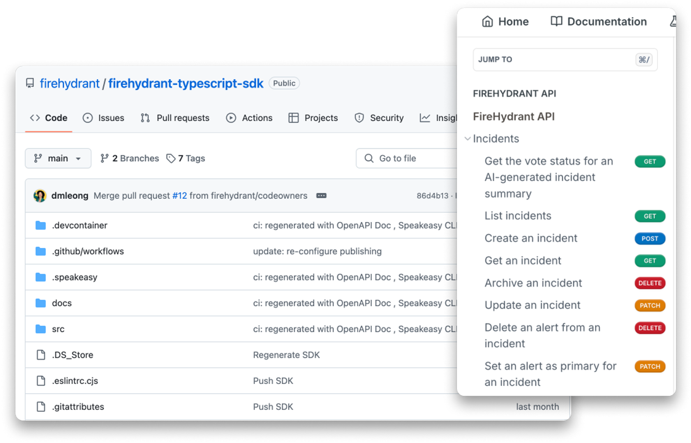Open the Create an incident endpoint
The image size is (691, 443).
pyautogui.click(x=531, y=238)
